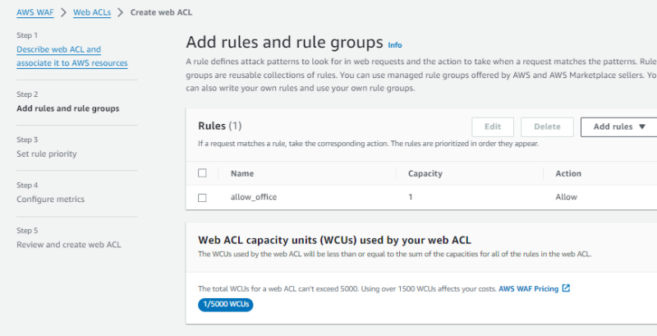Click the external link icon beside AWS WAF Pricing

point(566,288)
